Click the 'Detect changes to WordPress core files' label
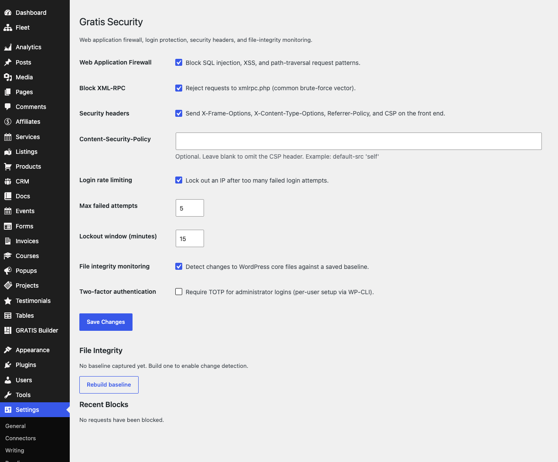The image size is (558, 462). pyautogui.click(x=277, y=267)
